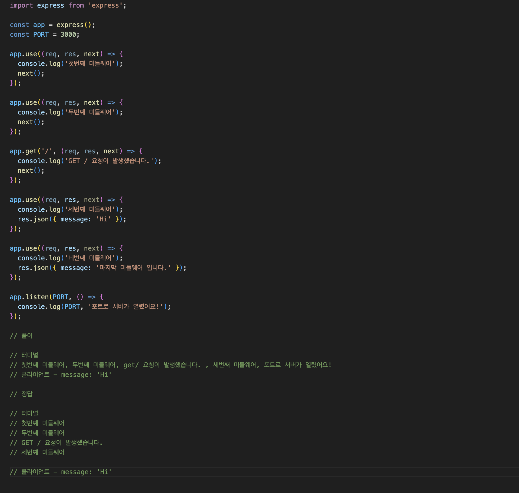Click the '// 풀이' comment line
519x493 pixels.
pos(21,336)
